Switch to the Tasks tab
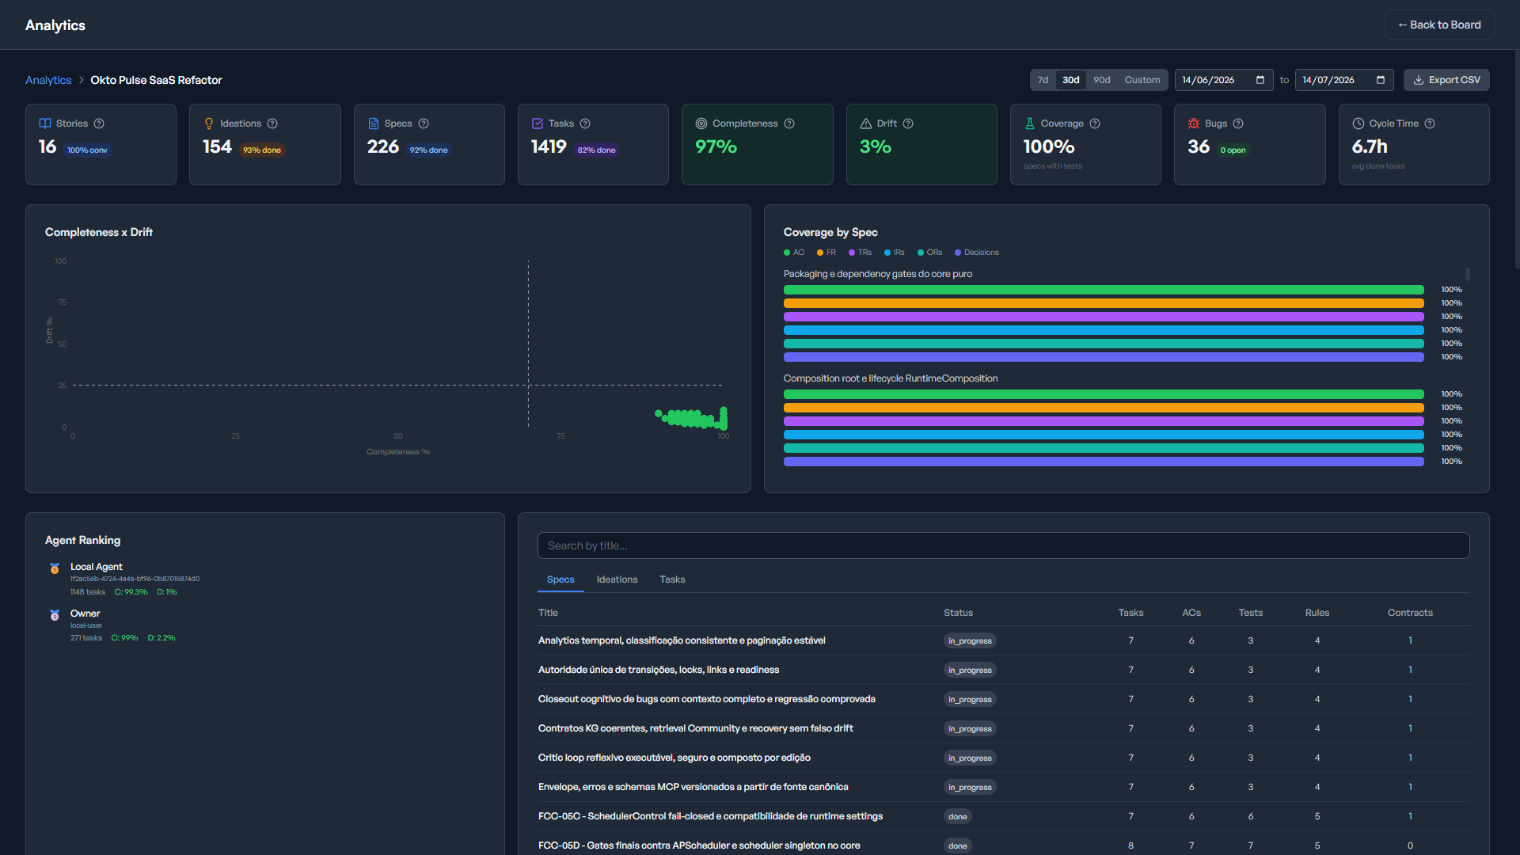1520x855 pixels. pyautogui.click(x=672, y=579)
